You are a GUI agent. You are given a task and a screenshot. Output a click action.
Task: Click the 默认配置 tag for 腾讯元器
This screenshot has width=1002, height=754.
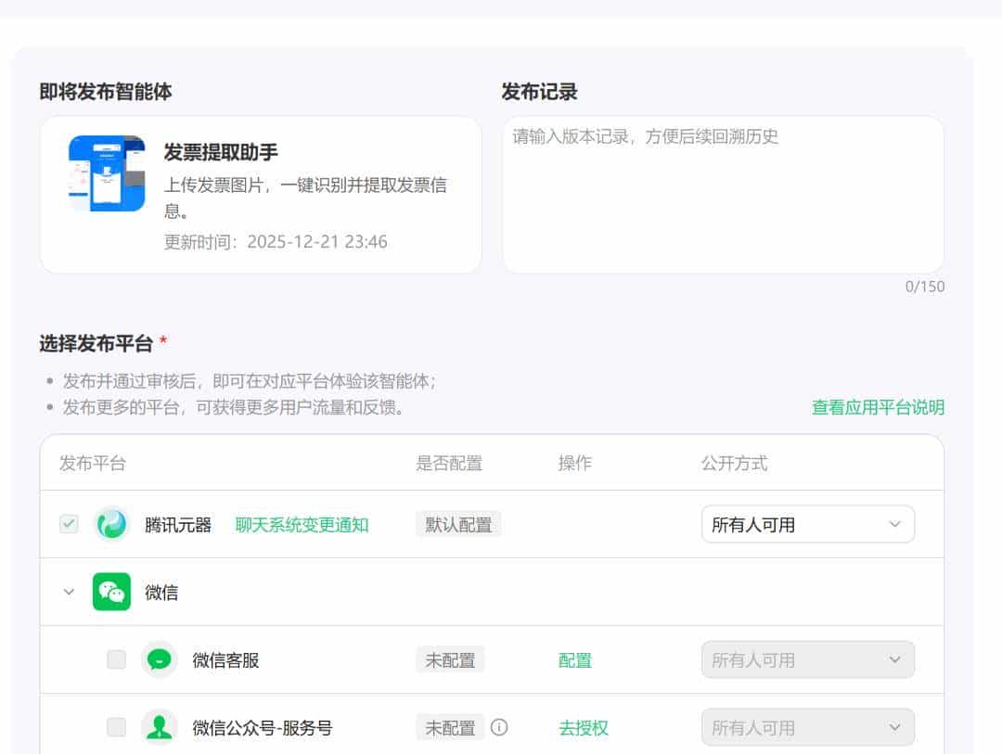[457, 523]
